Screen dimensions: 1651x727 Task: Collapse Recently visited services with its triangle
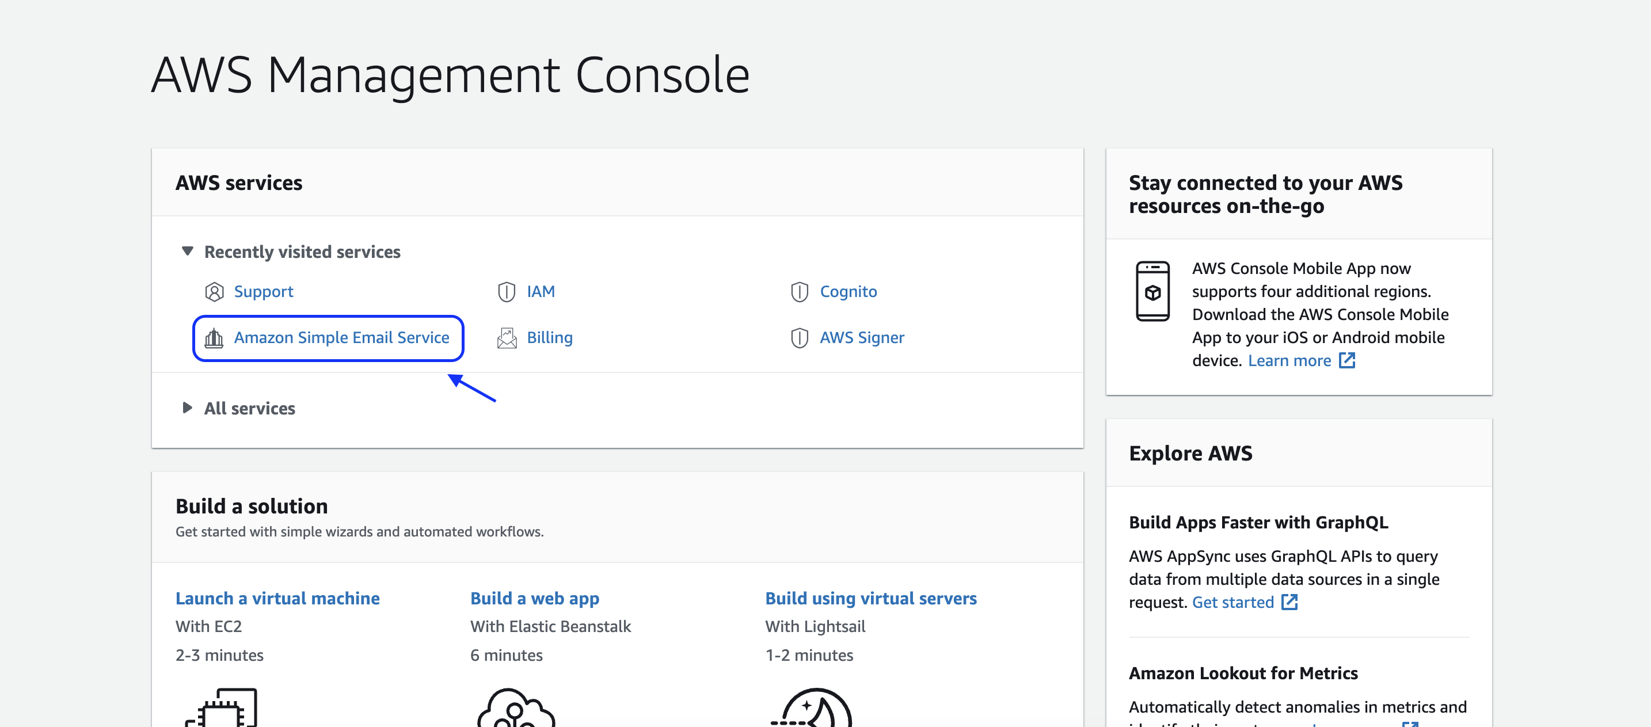(x=187, y=252)
